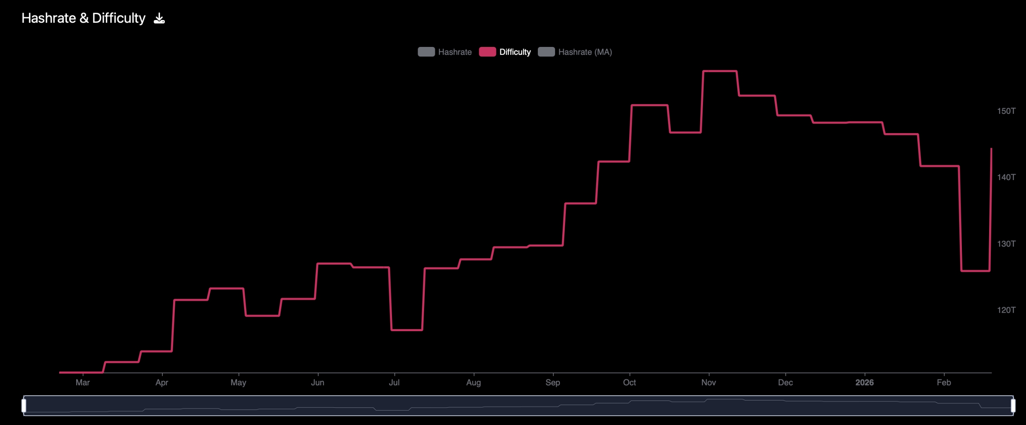Screen dimensions: 1026x425
Task: Click the 2026 year label on the x-axis
Action: tap(864, 382)
